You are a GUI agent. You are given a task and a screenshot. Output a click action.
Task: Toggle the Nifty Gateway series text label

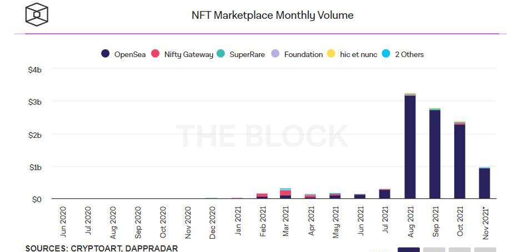click(188, 54)
